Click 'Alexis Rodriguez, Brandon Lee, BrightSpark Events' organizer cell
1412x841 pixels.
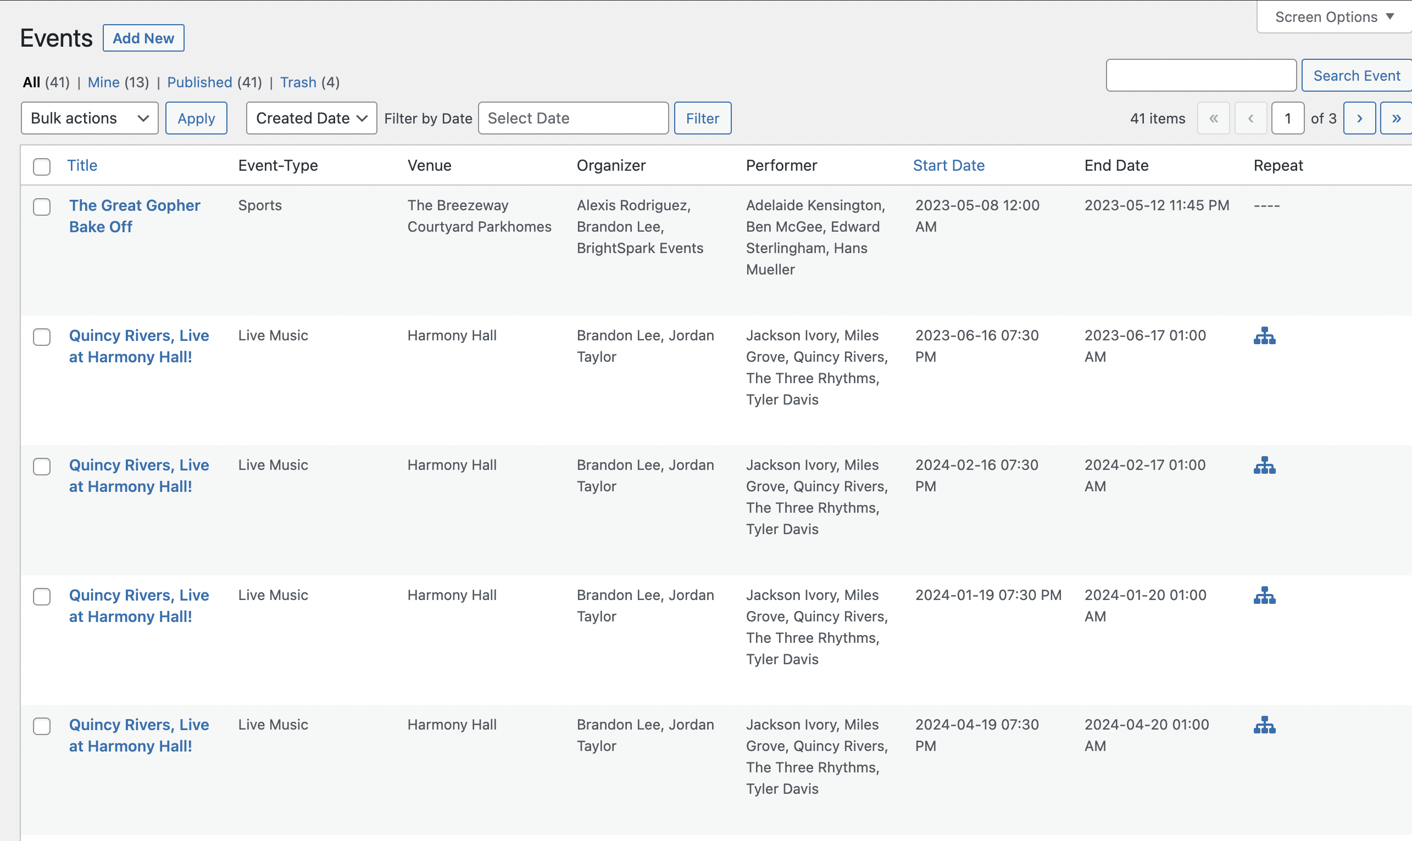[640, 227]
